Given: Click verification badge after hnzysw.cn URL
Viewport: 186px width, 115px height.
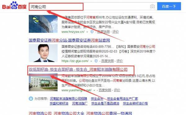Looking at the screenshot, I should [92, 32].
